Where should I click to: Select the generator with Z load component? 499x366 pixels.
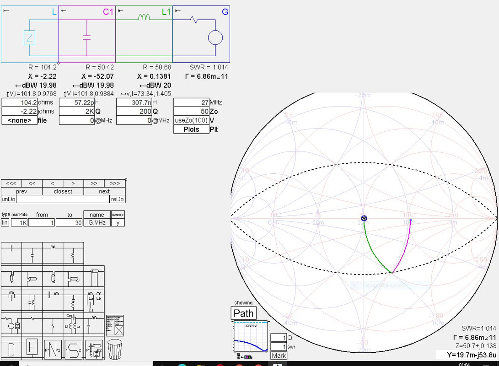pos(11,324)
